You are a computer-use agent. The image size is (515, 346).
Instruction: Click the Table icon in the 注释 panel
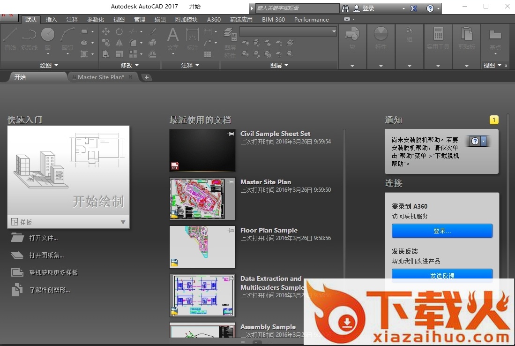click(208, 54)
